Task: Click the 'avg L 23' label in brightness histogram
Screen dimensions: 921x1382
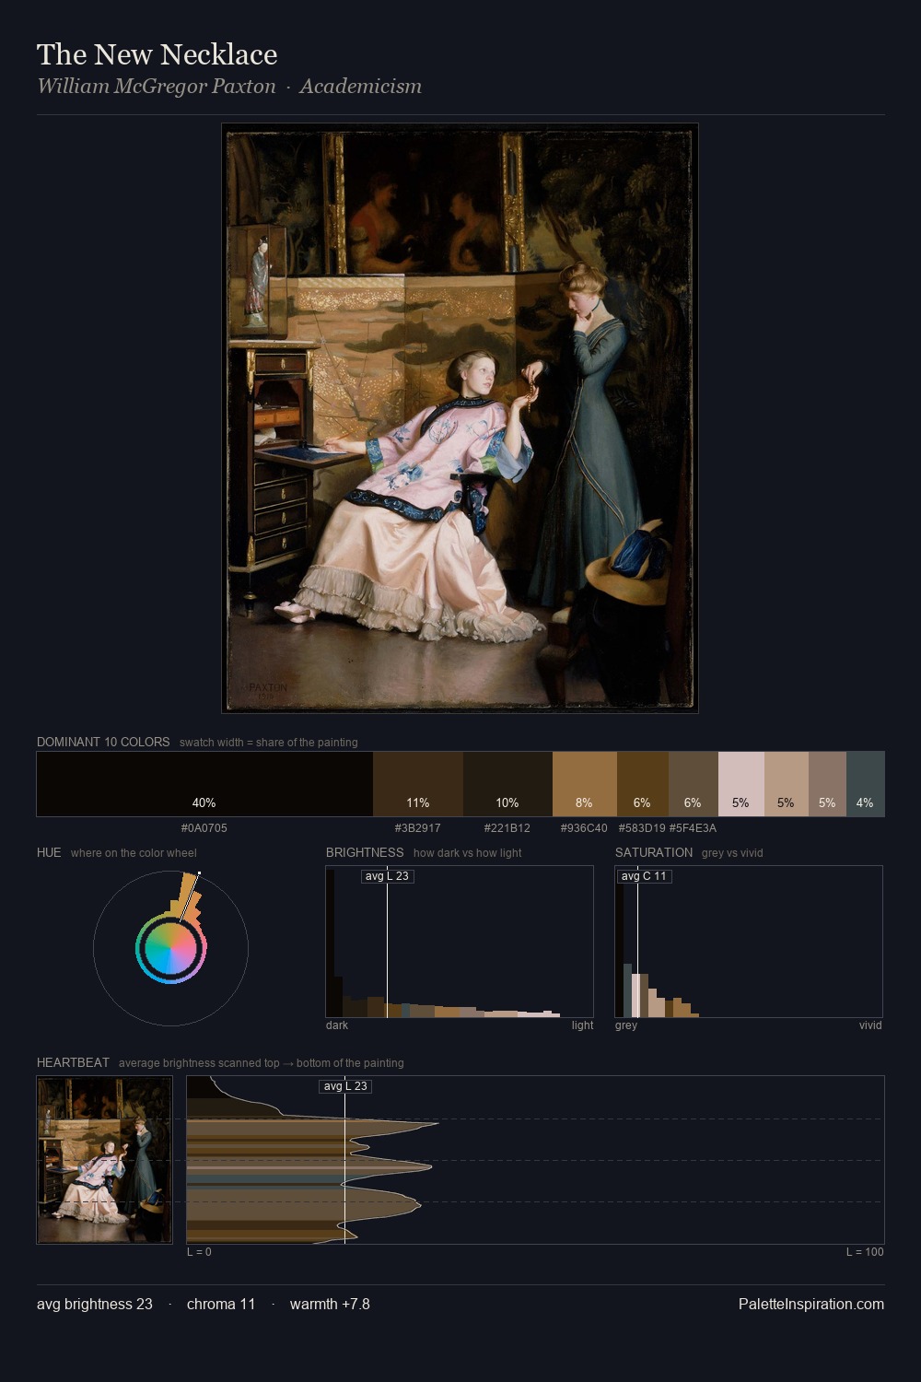Action: coord(387,876)
